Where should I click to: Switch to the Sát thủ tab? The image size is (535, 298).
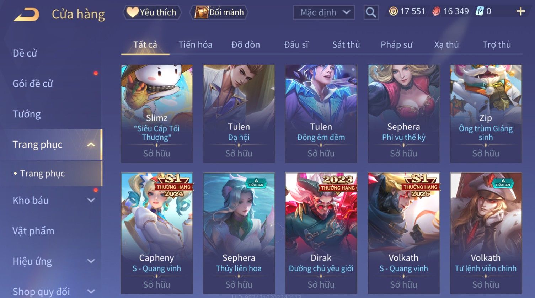click(x=346, y=45)
